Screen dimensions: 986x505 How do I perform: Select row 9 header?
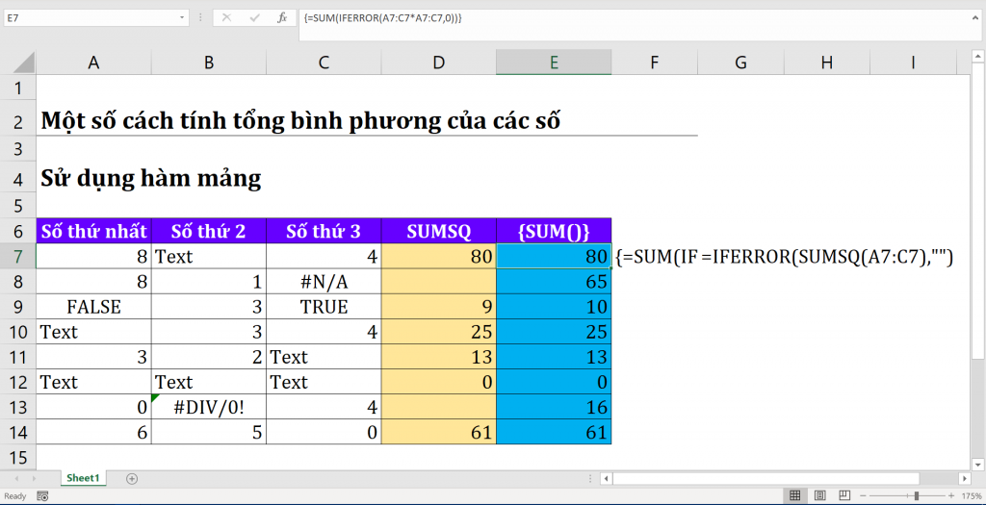(x=17, y=306)
